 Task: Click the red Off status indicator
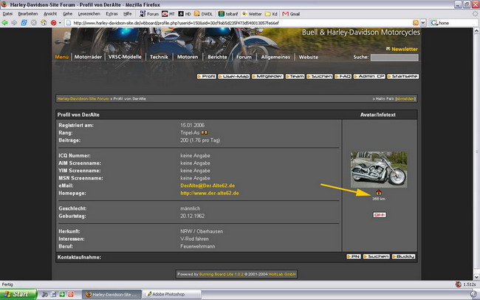point(380,215)
